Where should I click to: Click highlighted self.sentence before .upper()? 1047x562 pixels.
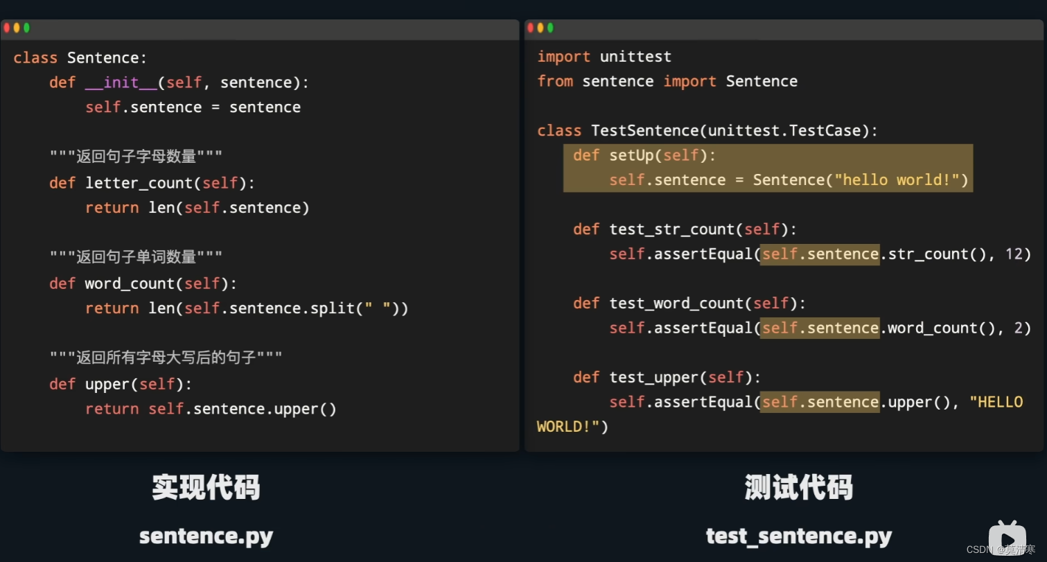click(820, 403)
